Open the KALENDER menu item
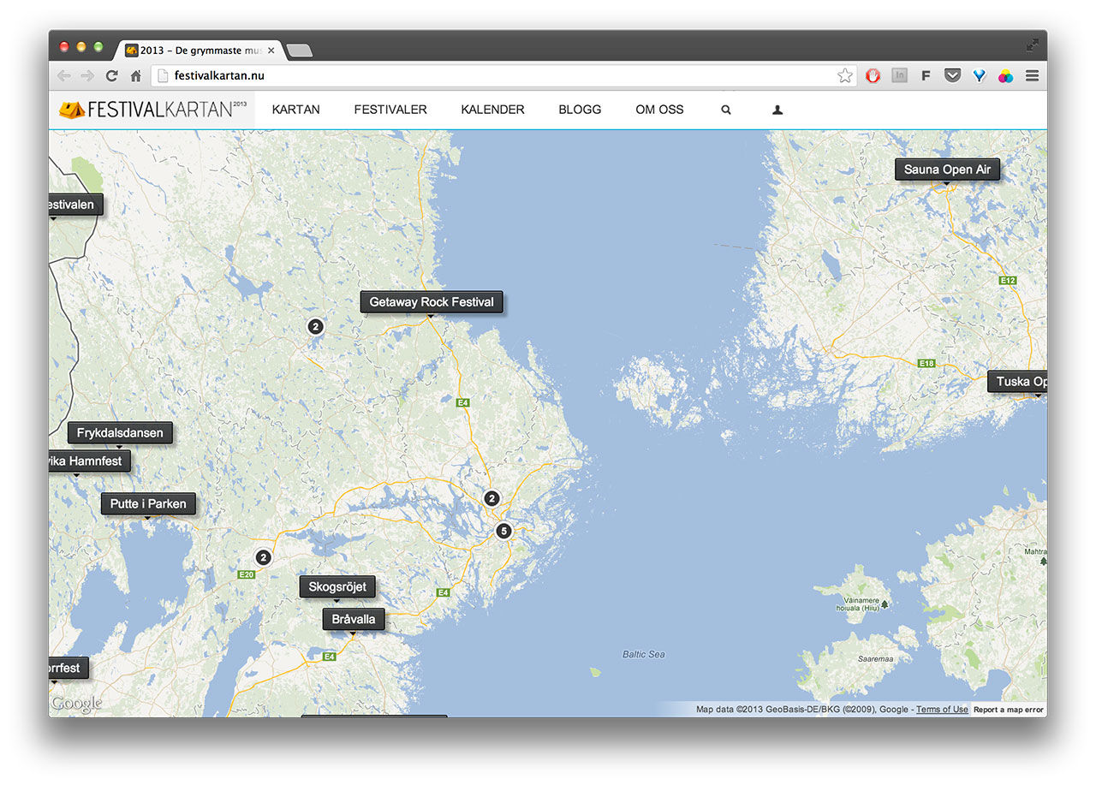 click(x=492, y=110)
